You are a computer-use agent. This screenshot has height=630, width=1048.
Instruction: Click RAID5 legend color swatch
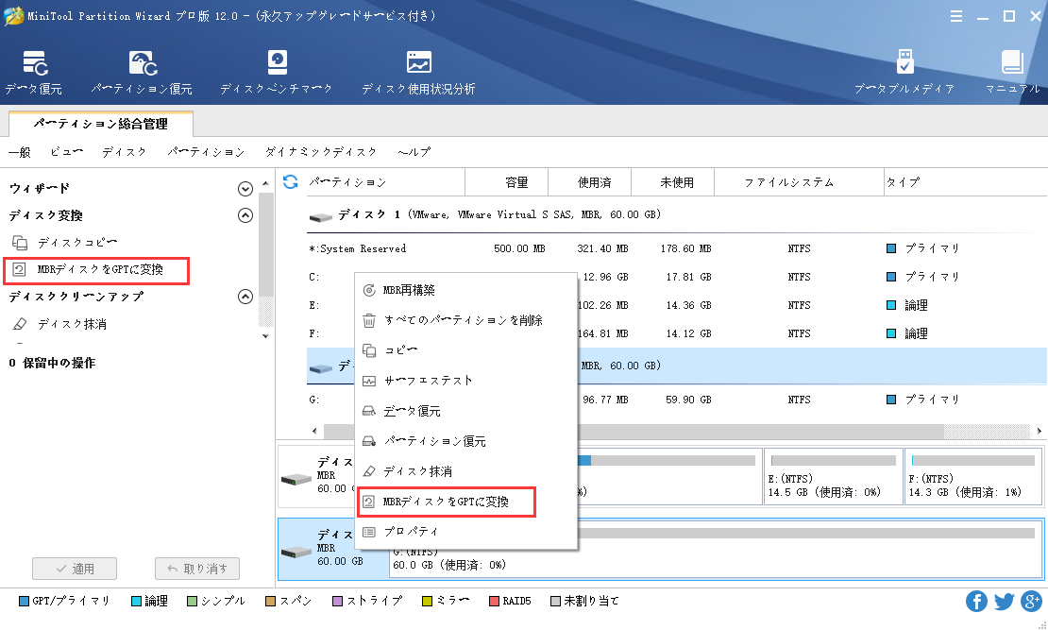click(x=494, y=602)
